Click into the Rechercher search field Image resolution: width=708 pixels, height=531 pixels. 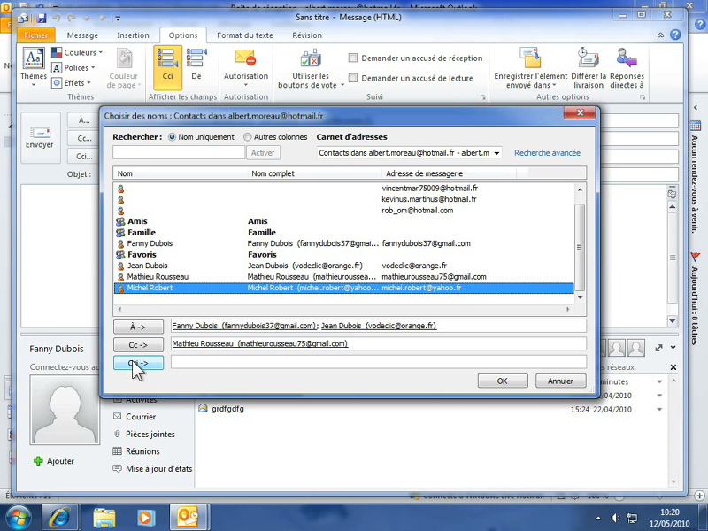pos(179,152)
